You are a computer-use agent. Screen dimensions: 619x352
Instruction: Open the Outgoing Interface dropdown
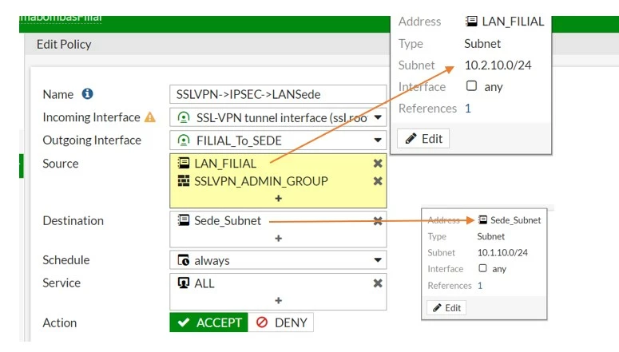click(378, 140)
